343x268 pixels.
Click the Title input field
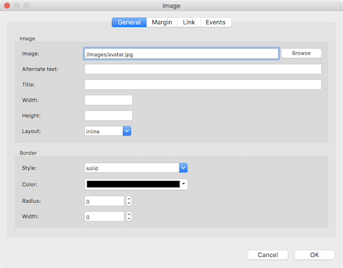coord(203,84)
